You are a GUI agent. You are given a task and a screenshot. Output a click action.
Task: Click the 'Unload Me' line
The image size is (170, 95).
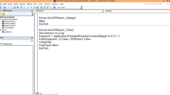[45, 42]
